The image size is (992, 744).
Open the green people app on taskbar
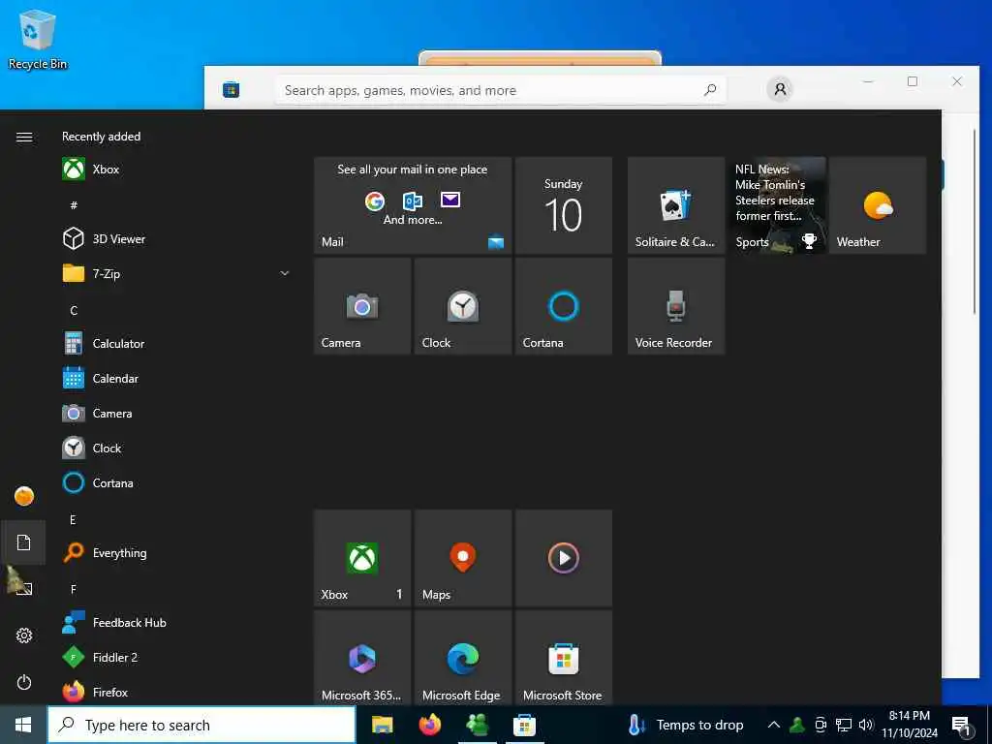pyautogui.click(x=477, y=725)
